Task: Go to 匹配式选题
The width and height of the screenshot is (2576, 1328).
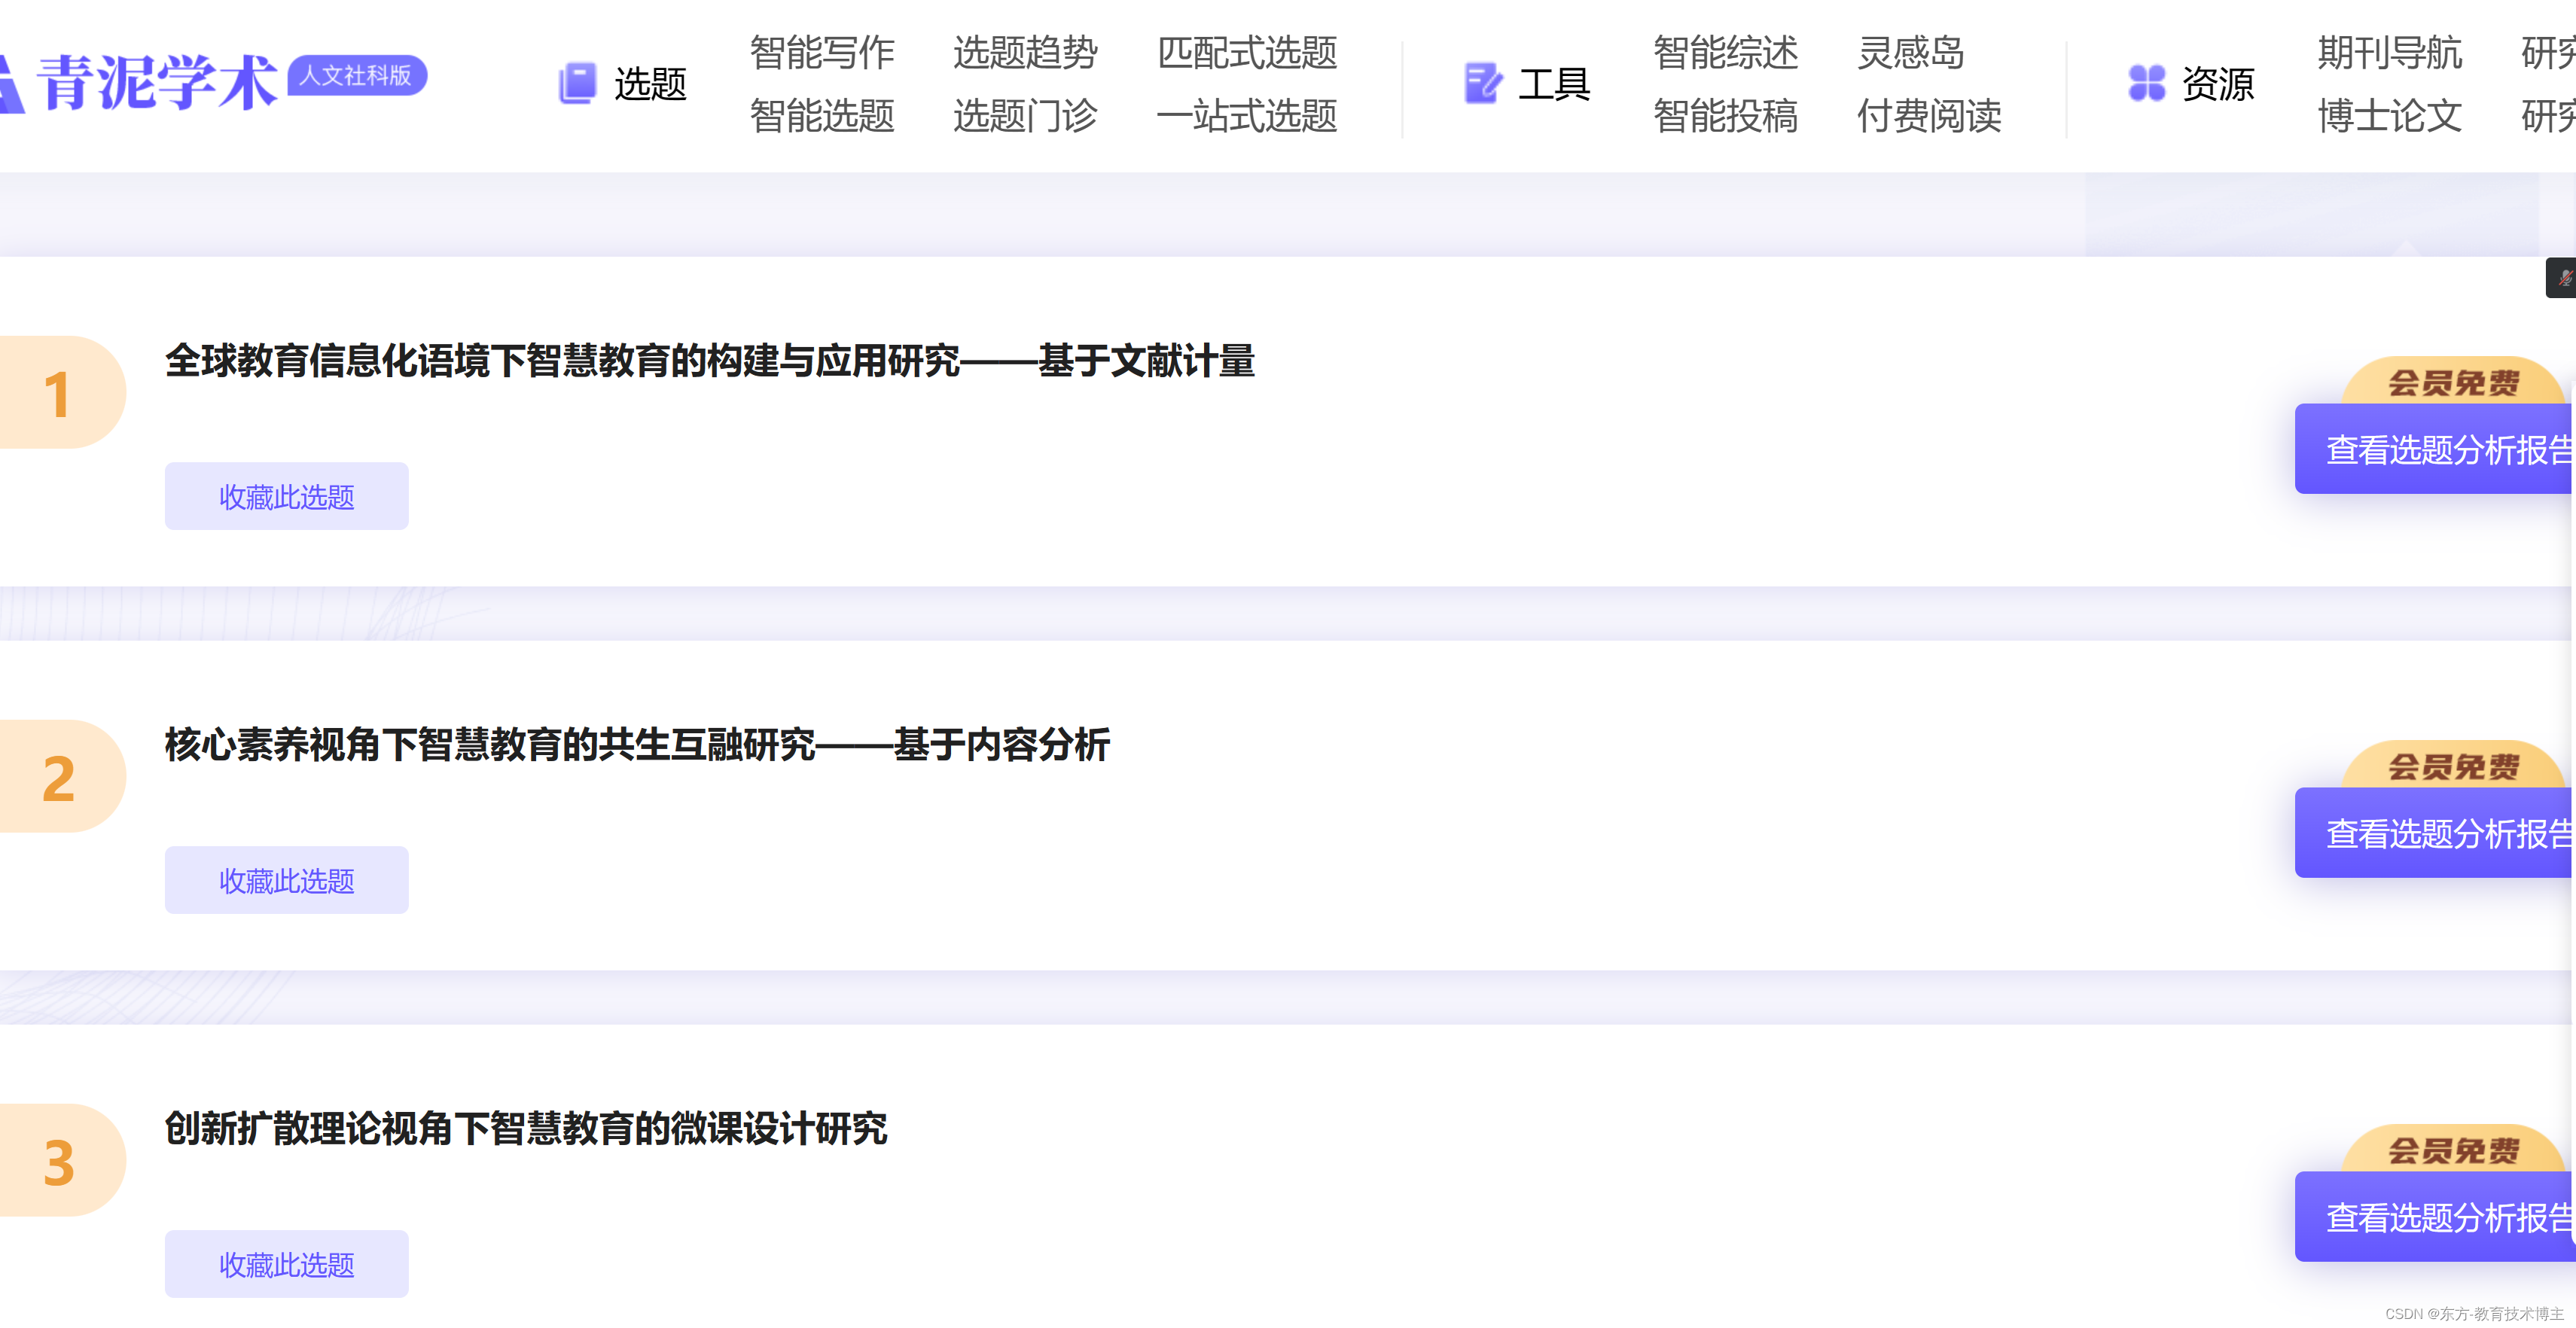Action: [x=1246, y=52]
